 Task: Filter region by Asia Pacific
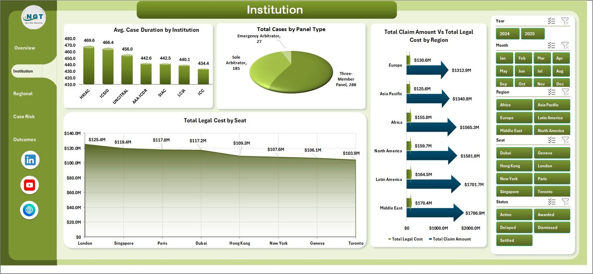pyautogui.click(x=552, y=105)
